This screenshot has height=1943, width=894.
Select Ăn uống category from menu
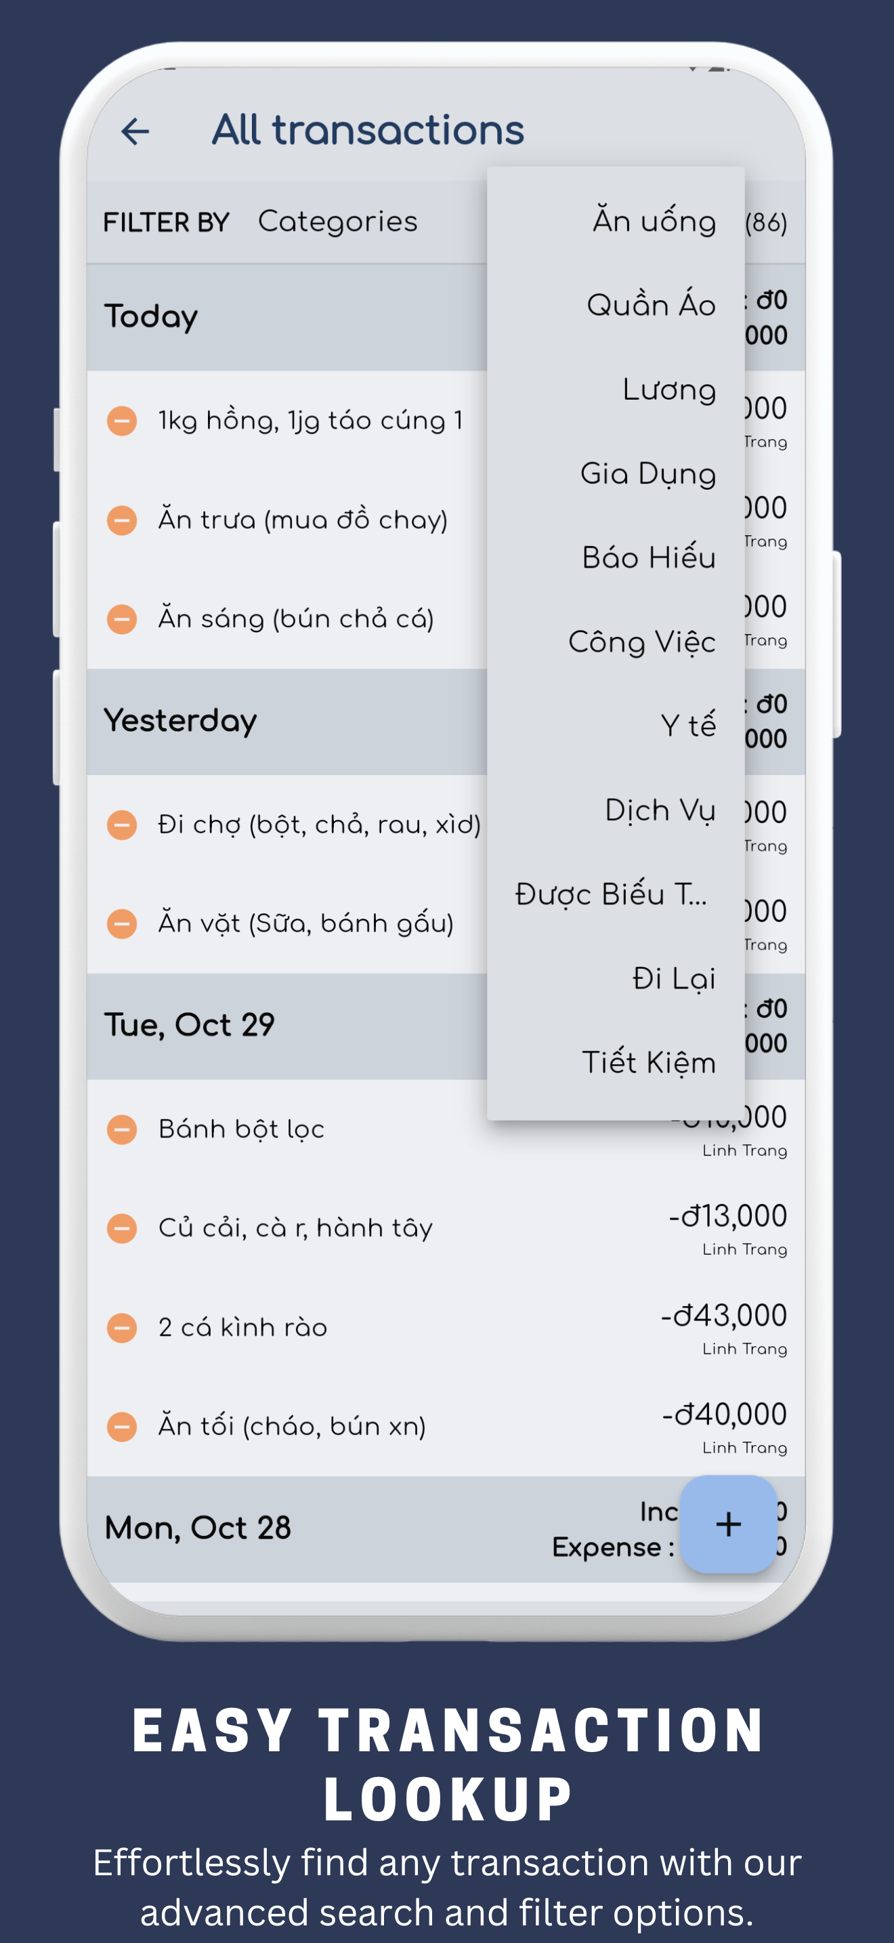(x=653, y=221)
